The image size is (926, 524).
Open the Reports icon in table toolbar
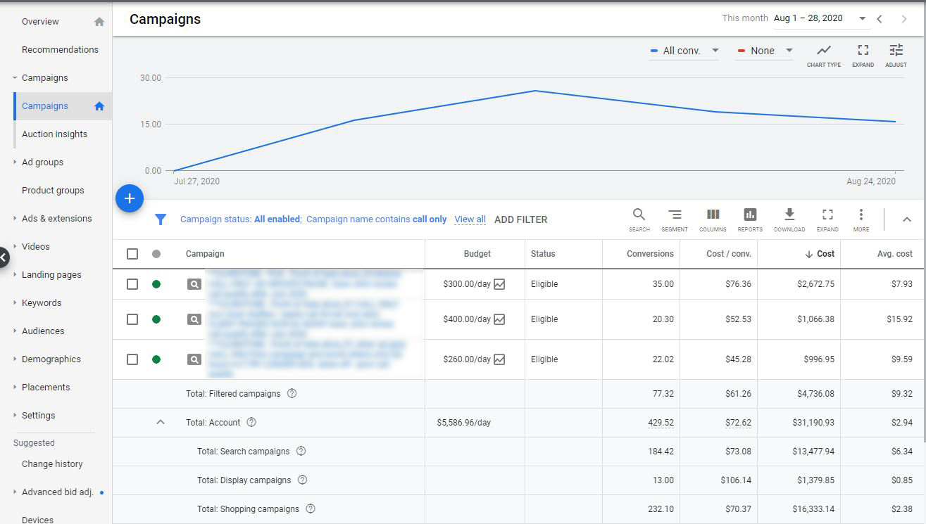point(750,215)
